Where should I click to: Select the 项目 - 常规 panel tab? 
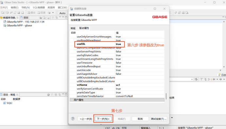click(9, 95)
